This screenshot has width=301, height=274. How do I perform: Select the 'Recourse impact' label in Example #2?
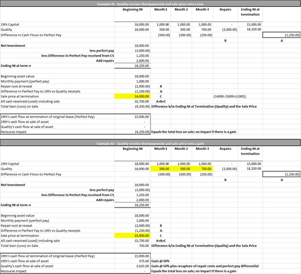[x=14, y=271]
